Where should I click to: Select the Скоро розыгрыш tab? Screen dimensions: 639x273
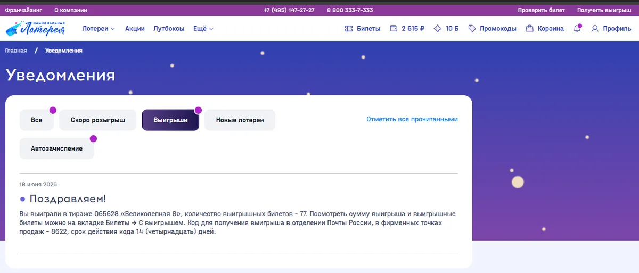98,120
